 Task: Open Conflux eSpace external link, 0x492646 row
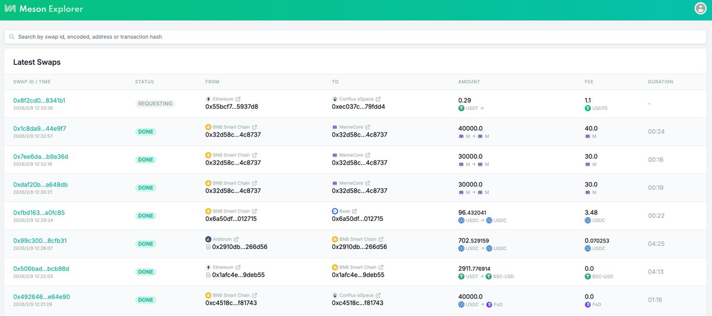pyautogui.click(x=378, y=295)
